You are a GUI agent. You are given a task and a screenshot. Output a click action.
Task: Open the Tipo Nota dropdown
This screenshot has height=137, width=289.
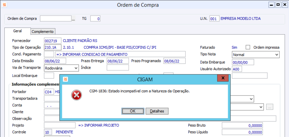click(276, 55)
